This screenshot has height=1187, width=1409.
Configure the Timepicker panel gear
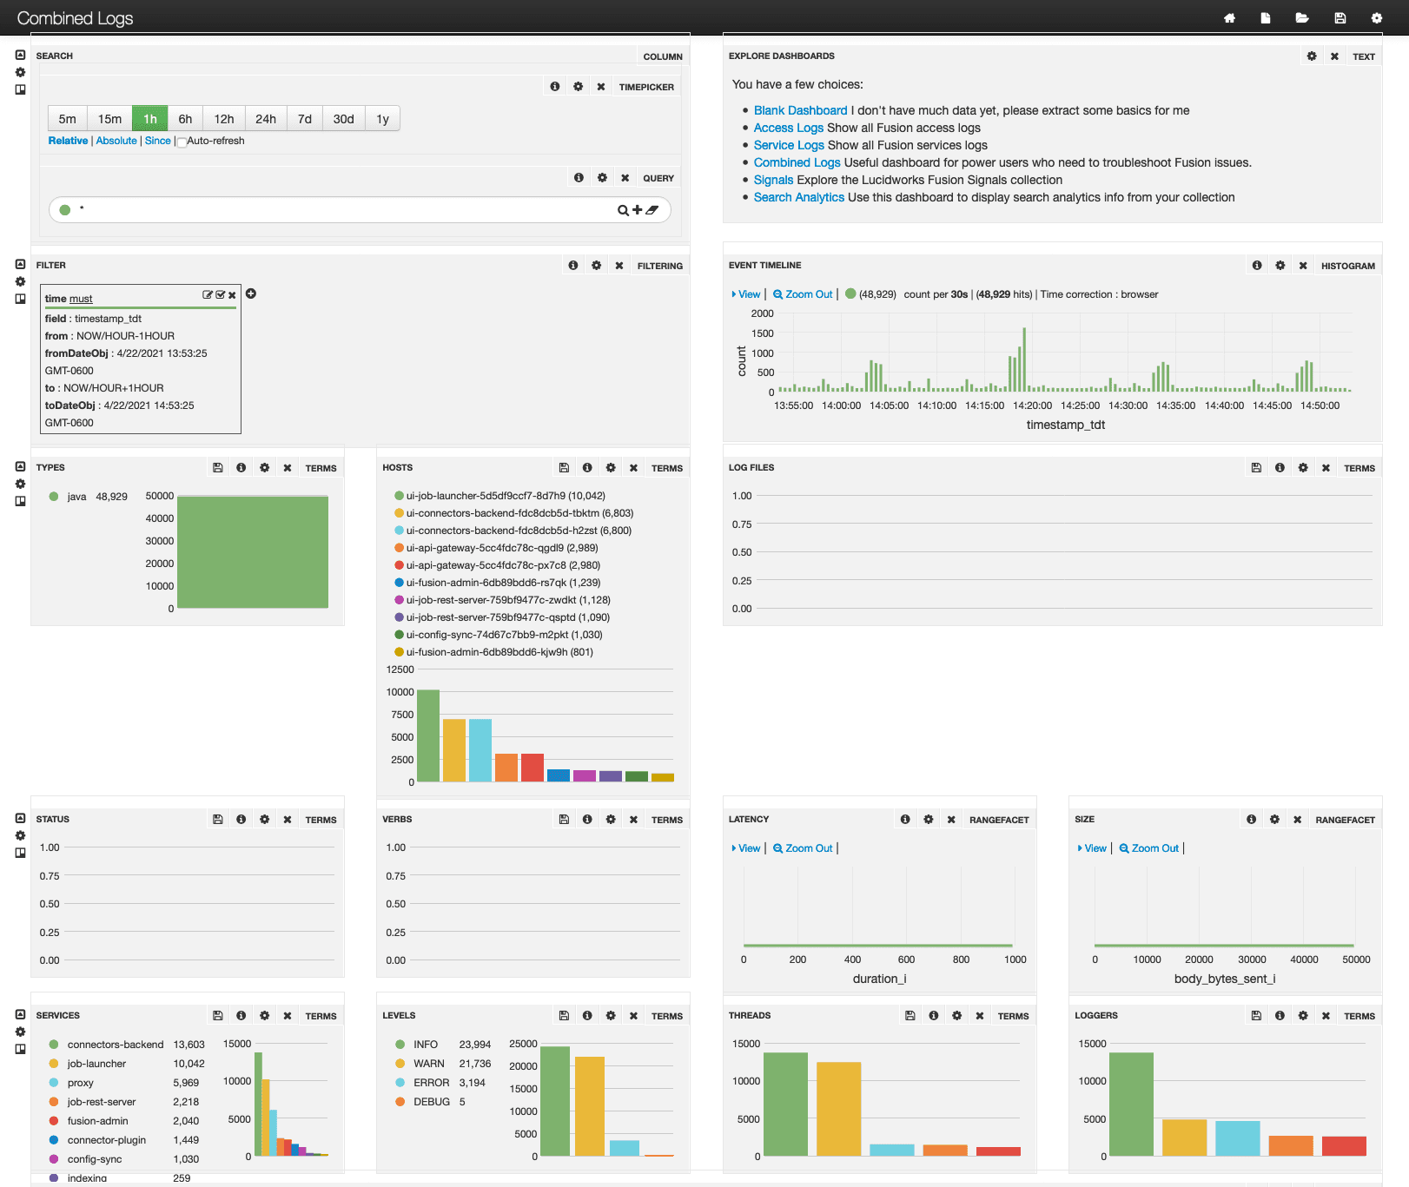(579, 87)
